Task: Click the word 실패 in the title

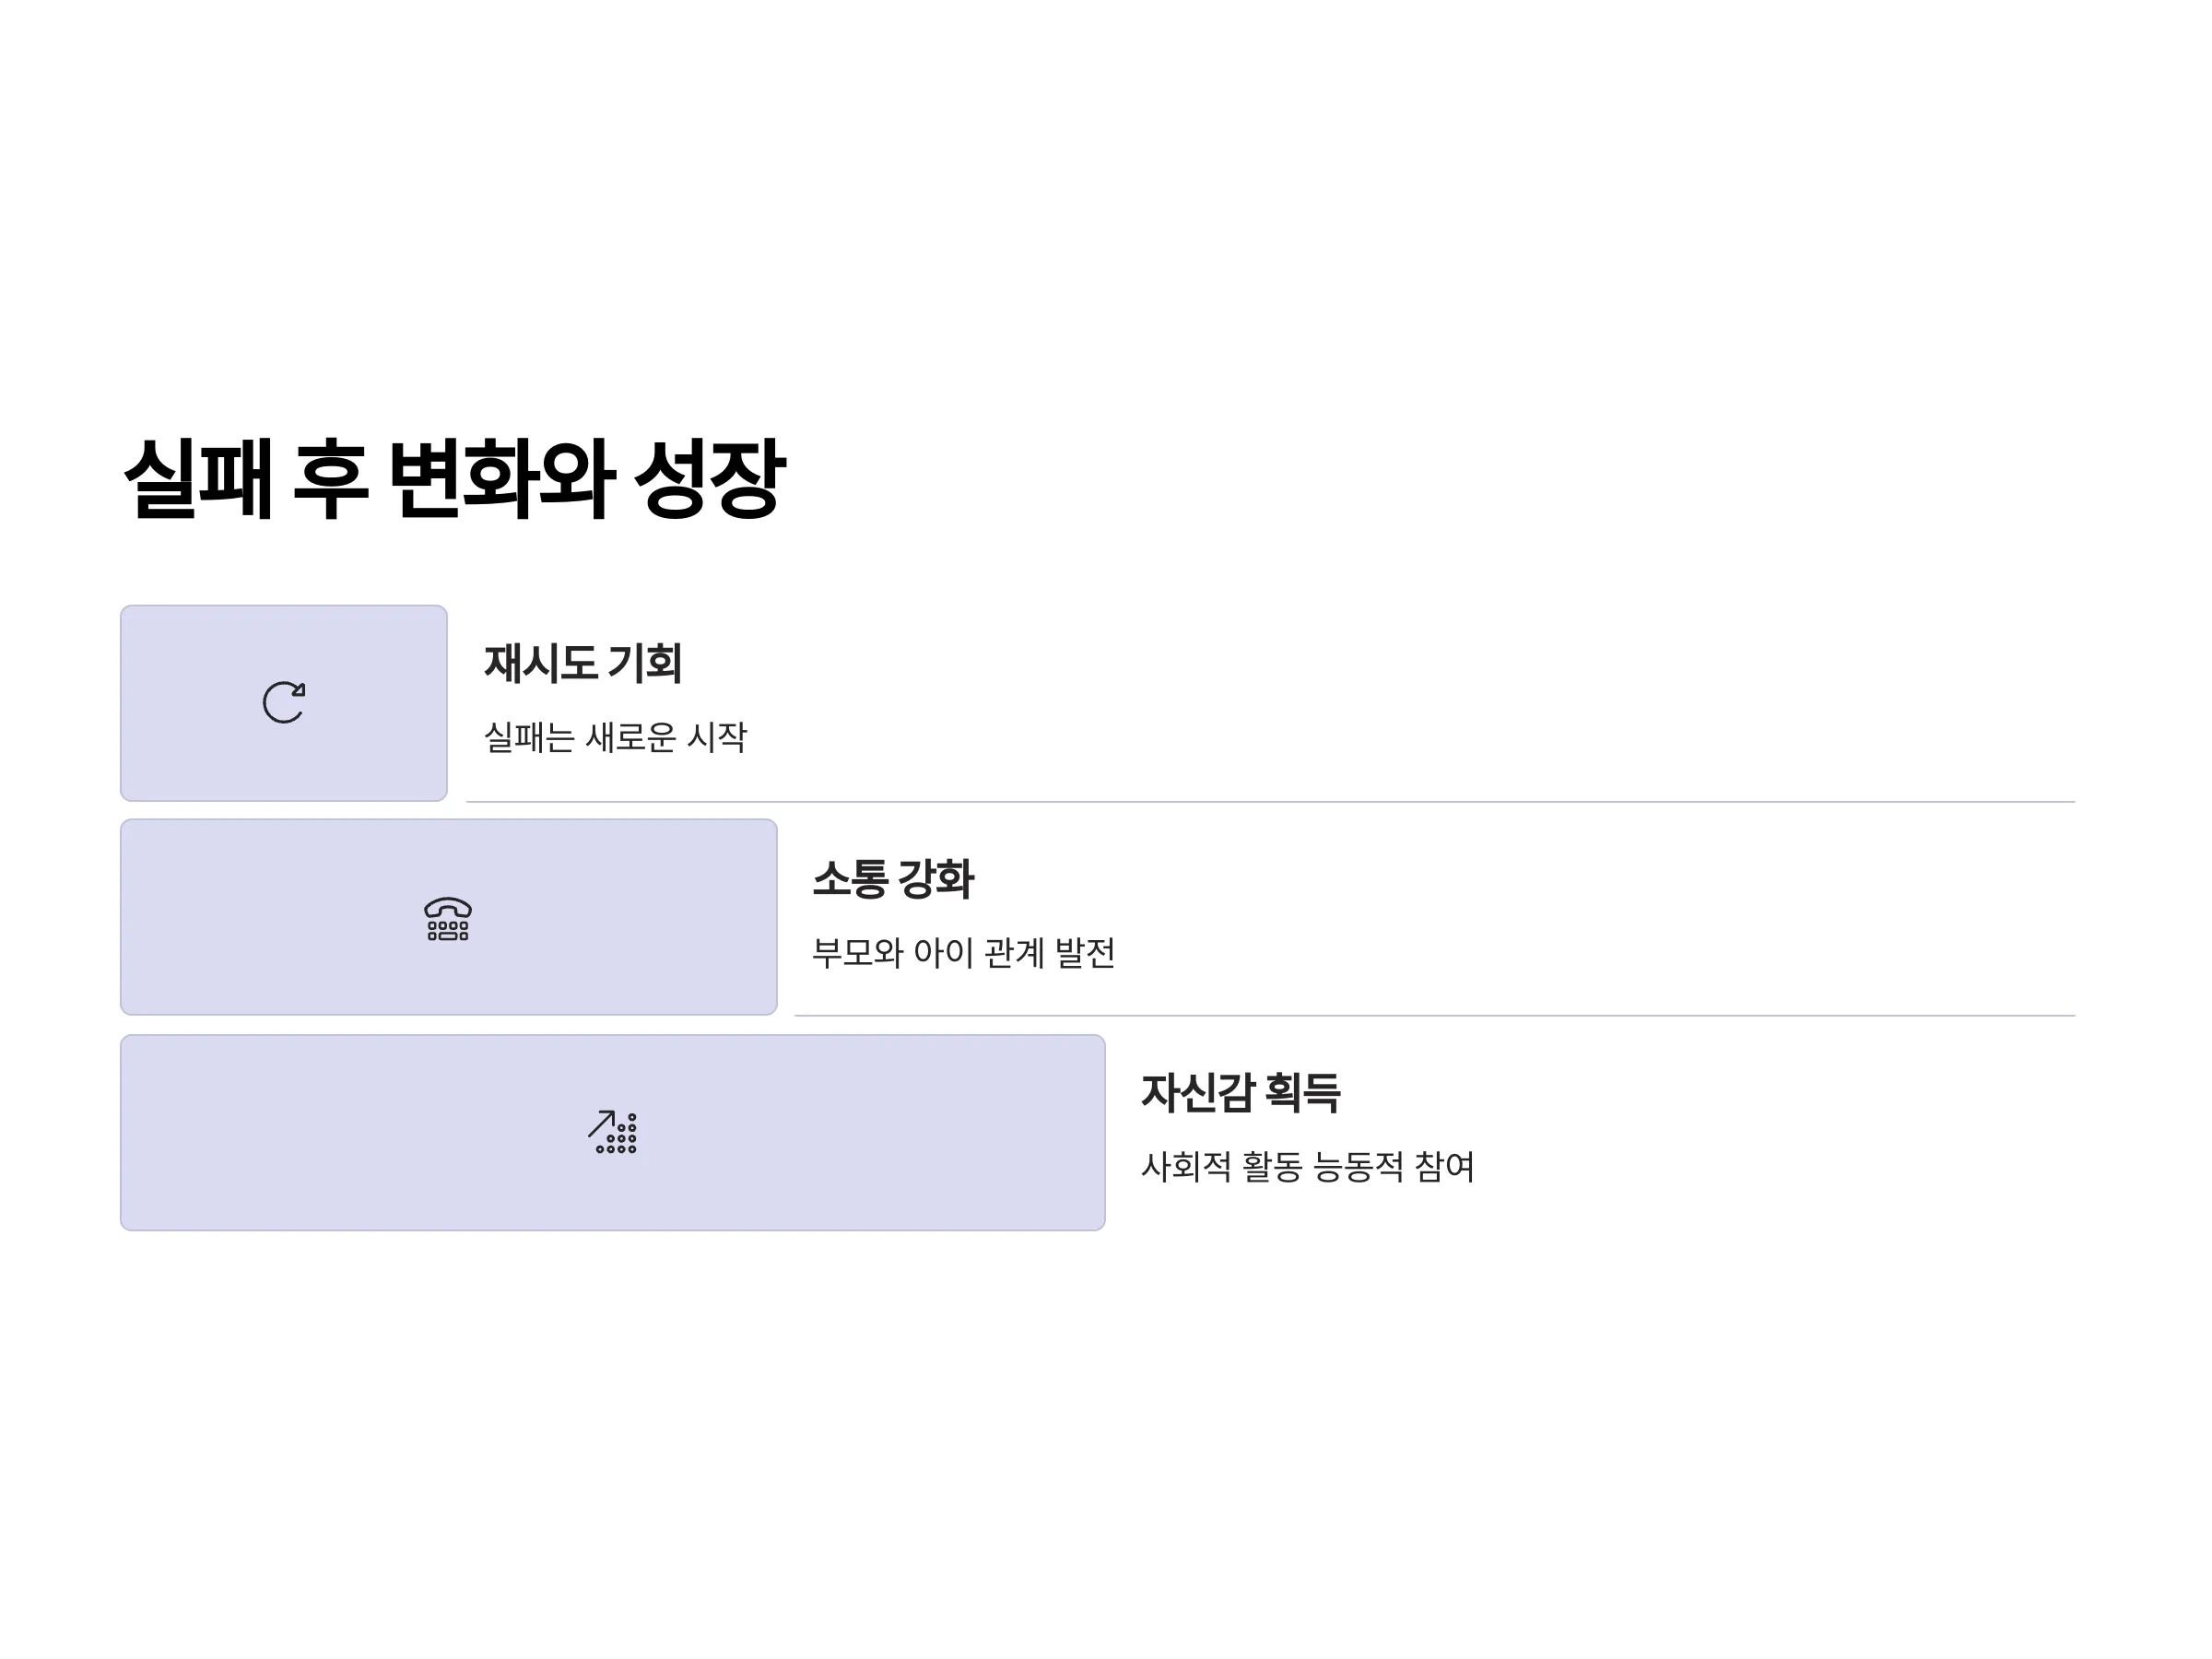Action: point(198,478)
